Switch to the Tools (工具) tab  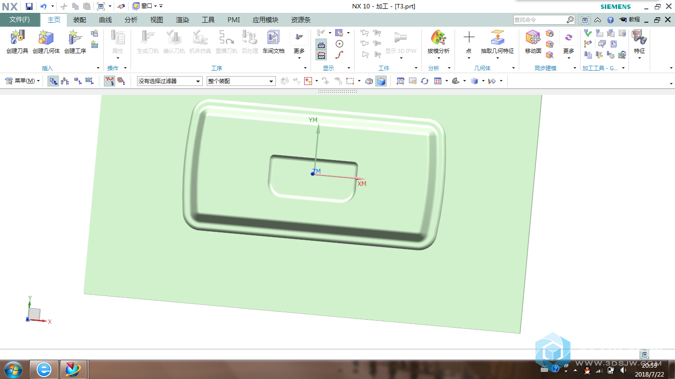pyautogui.click(x=208, y=20)
